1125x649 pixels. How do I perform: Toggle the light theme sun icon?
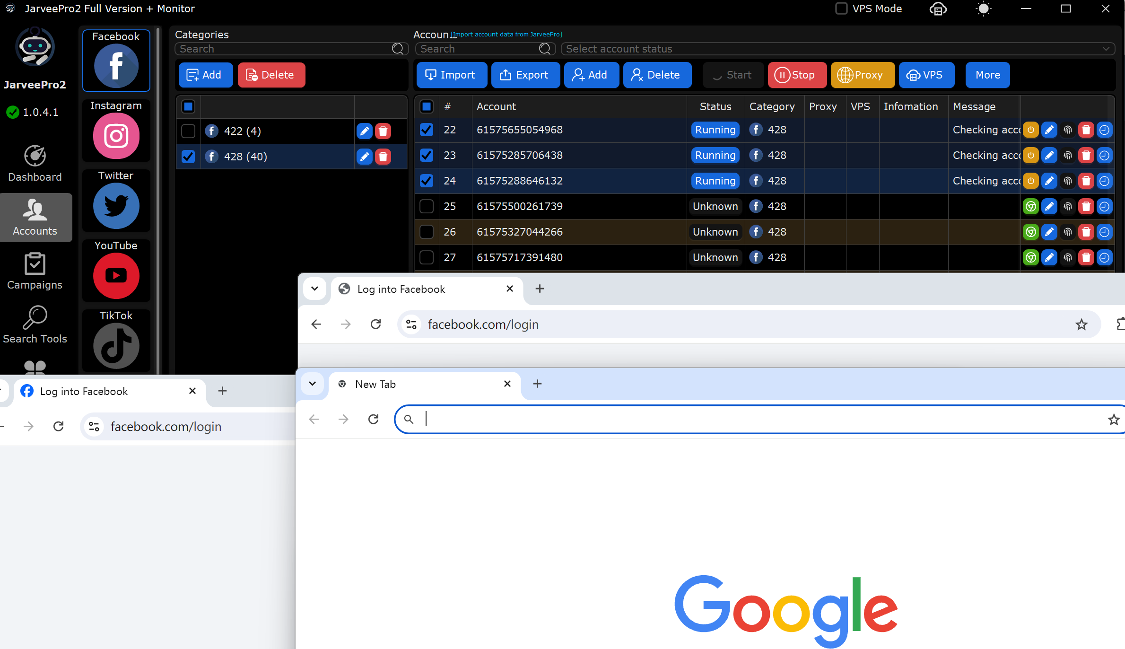[984, 9]
